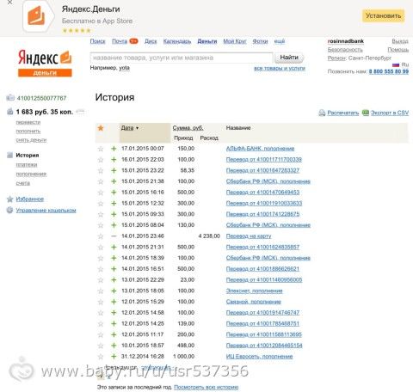Image resolution: width=413 pixels, height=392 pixels.
Task: Open Календарь in top navigation
Action: pyautogui.click(x=177, y=41)
